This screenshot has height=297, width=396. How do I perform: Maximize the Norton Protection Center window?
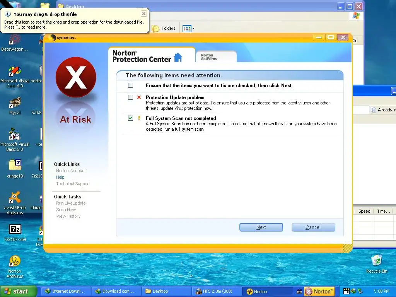pos(330,38)
